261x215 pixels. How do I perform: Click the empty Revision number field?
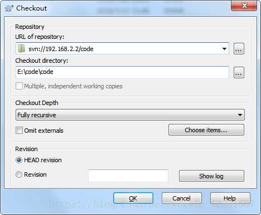(128, 176)
